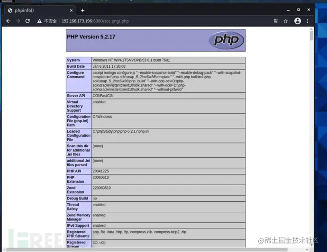The width and height of the screenshot is (327, 252).
Task: Click the "220060519" value
Action: point(101,188)
